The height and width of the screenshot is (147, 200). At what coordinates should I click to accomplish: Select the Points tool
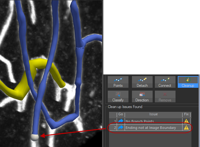[x=118, y=82]
